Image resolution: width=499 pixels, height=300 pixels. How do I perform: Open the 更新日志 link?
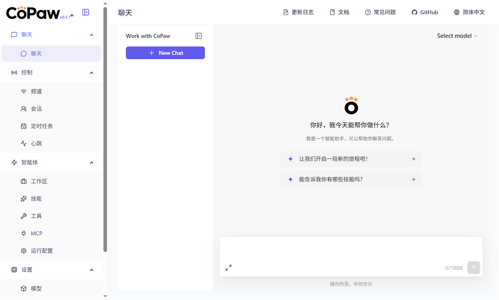tap(298, 12)
